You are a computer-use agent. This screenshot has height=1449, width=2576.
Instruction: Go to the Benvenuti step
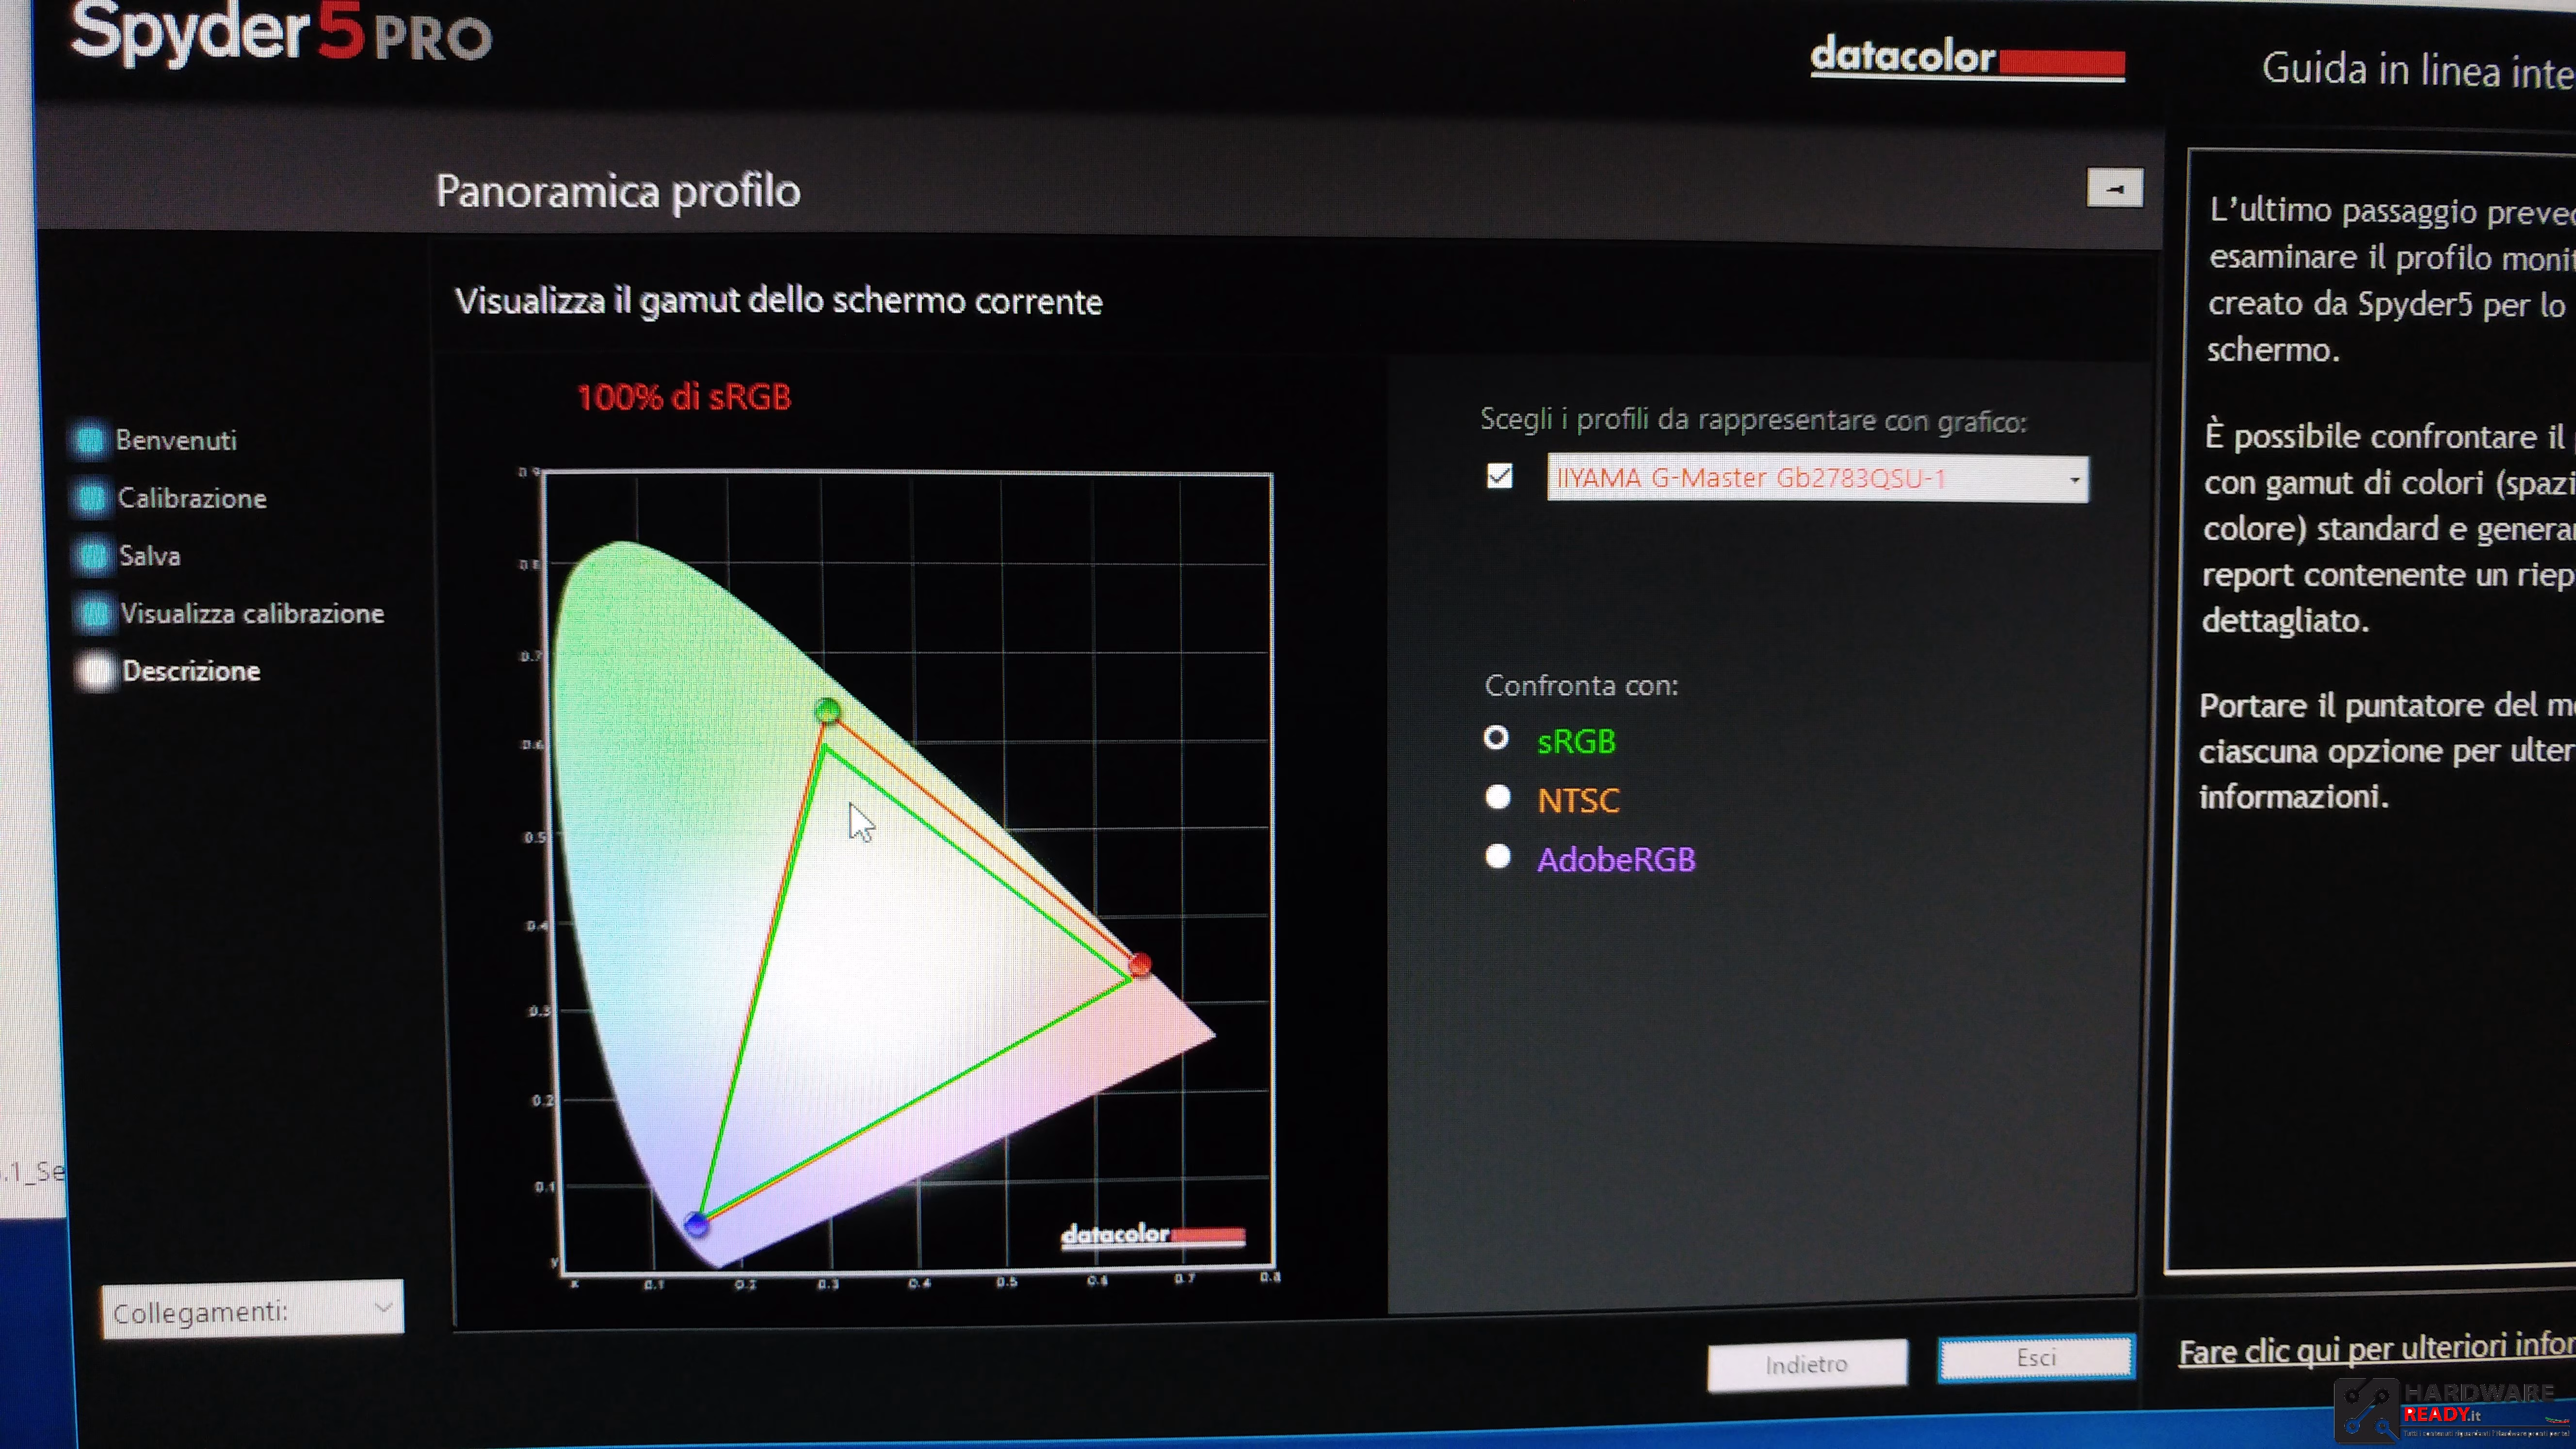176,440
